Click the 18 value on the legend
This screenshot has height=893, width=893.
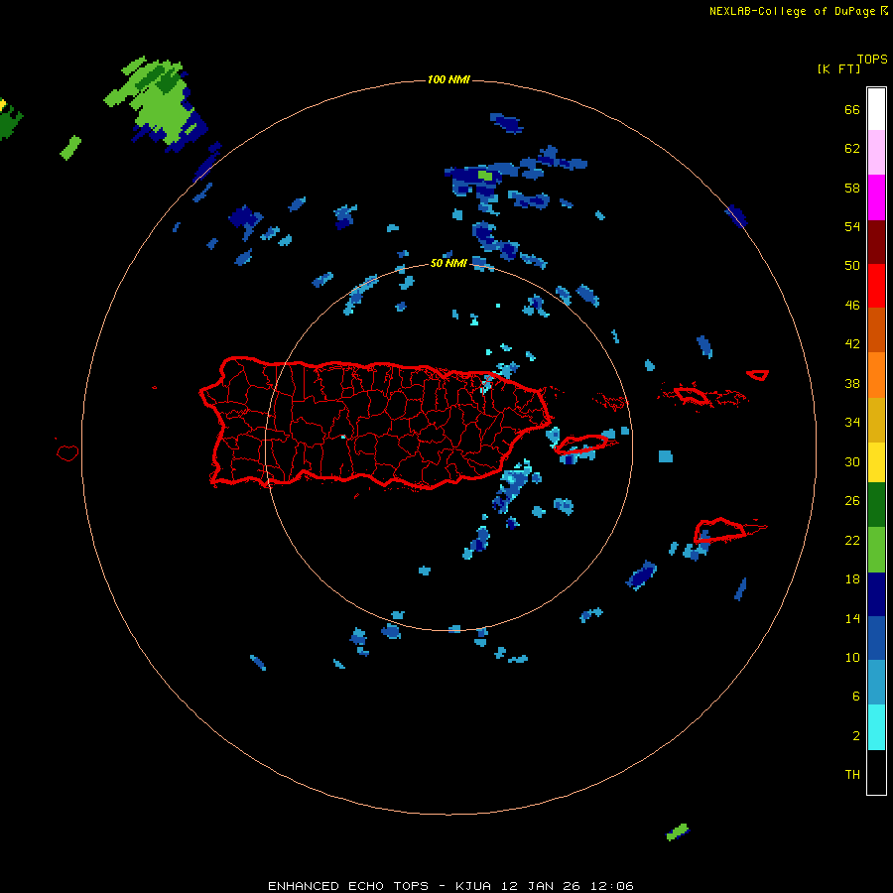point(852,579)
